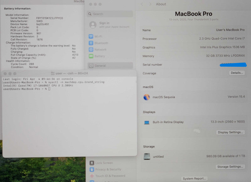Image resolution: width=251 pixels, height=182 pixels.
Task: Click the Terminal prompt cursor line
Action: [27, 89]
